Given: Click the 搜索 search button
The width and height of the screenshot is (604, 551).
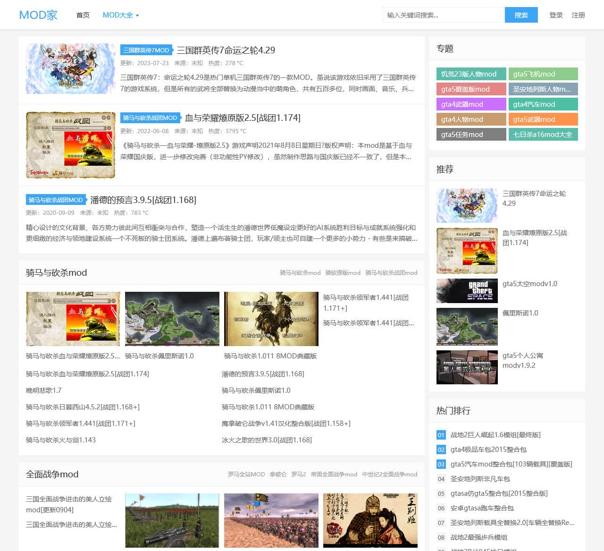Looking at the screenshot, I should (x=521, y=15).
